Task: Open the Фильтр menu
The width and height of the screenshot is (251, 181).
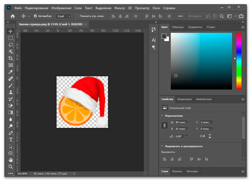Action: coord(120,8)
